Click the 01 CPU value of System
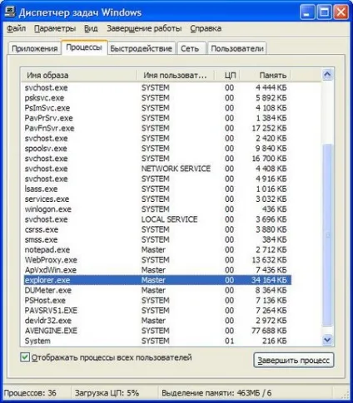The image size is (353, 403). [230, 341]
